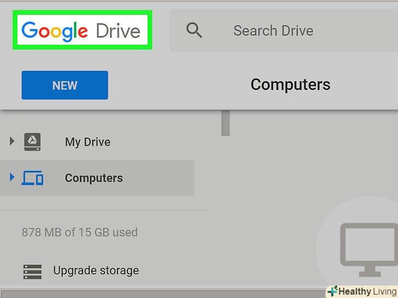Click the green plus Healthy Living icon
Screen dimensions: 398x298
[332, 291]
